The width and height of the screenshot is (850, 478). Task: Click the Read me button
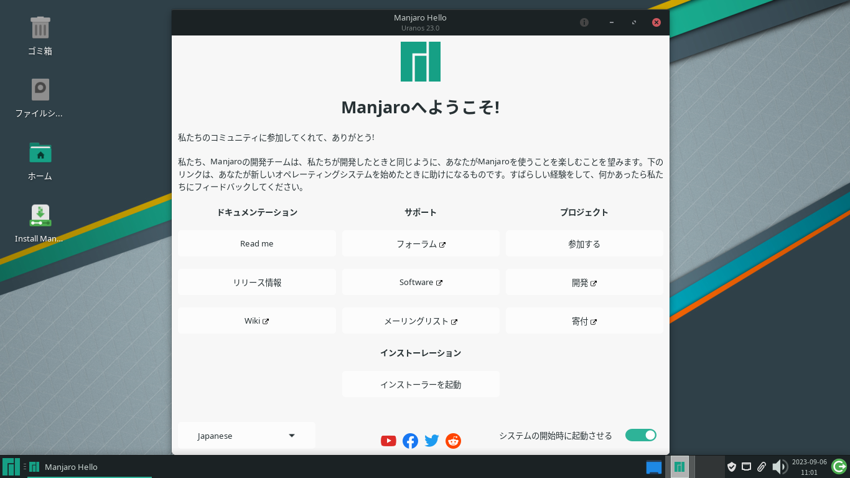click(257, 243)
